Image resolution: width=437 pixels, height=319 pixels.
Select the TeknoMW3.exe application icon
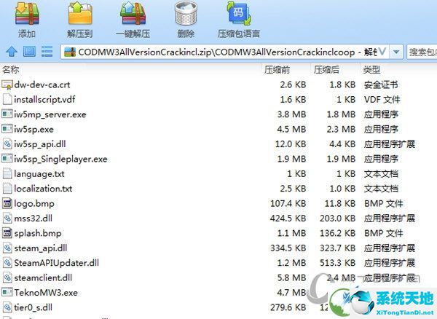(x=7, y=292)
